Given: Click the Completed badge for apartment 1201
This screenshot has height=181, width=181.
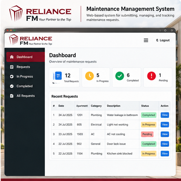Looking at the screenshot, I should click(x=149, y=115).
